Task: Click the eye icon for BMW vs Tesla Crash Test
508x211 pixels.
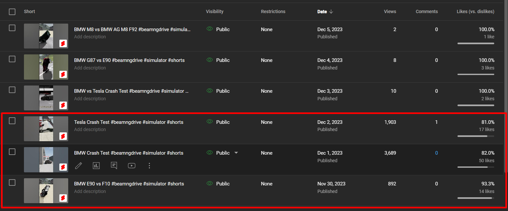Action: click(x=210, y=90)
